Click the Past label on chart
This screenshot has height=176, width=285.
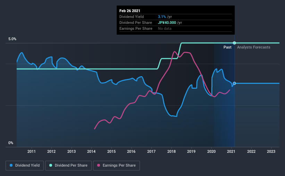(x=227, y=47)
